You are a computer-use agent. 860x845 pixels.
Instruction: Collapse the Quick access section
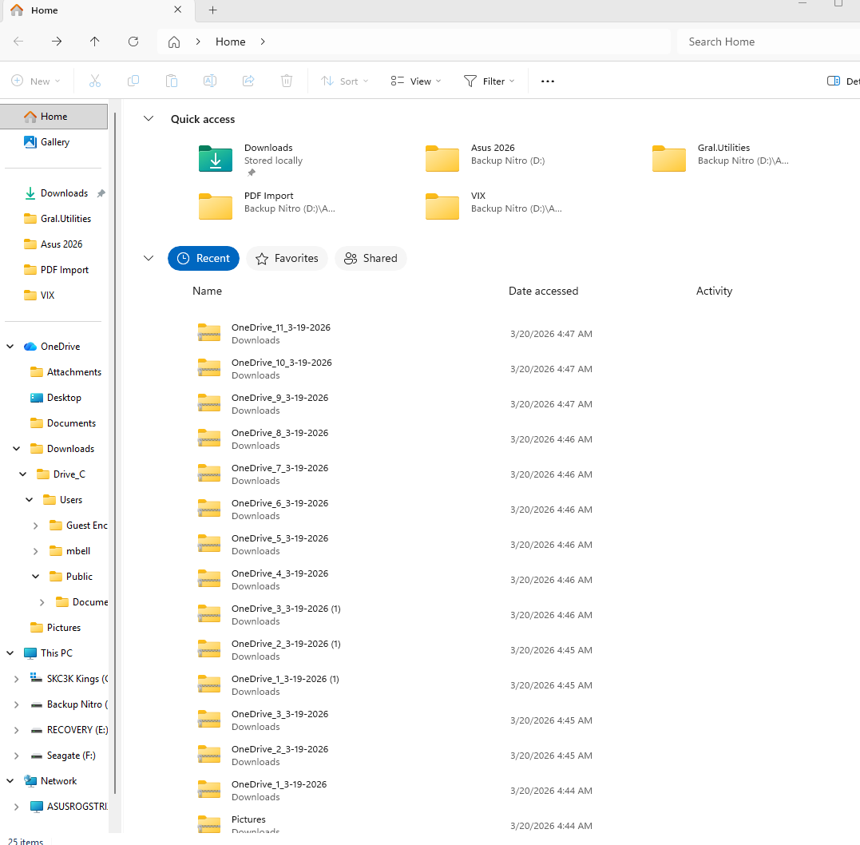click(x=148, y=119)
